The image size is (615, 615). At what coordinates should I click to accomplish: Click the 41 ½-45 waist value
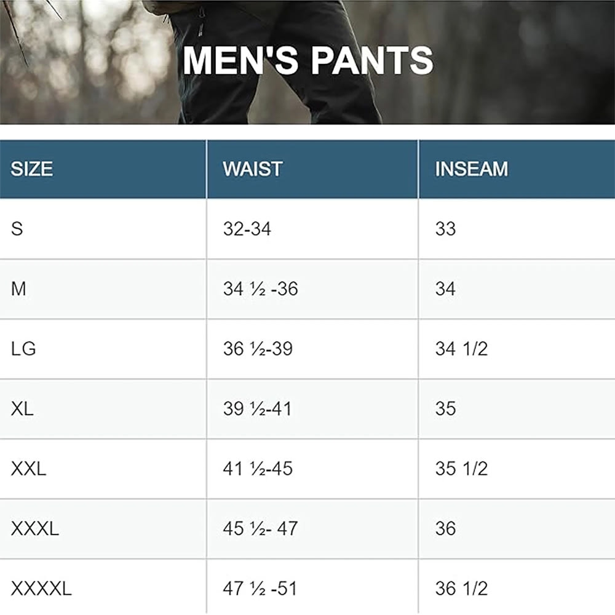coord(258,469)
